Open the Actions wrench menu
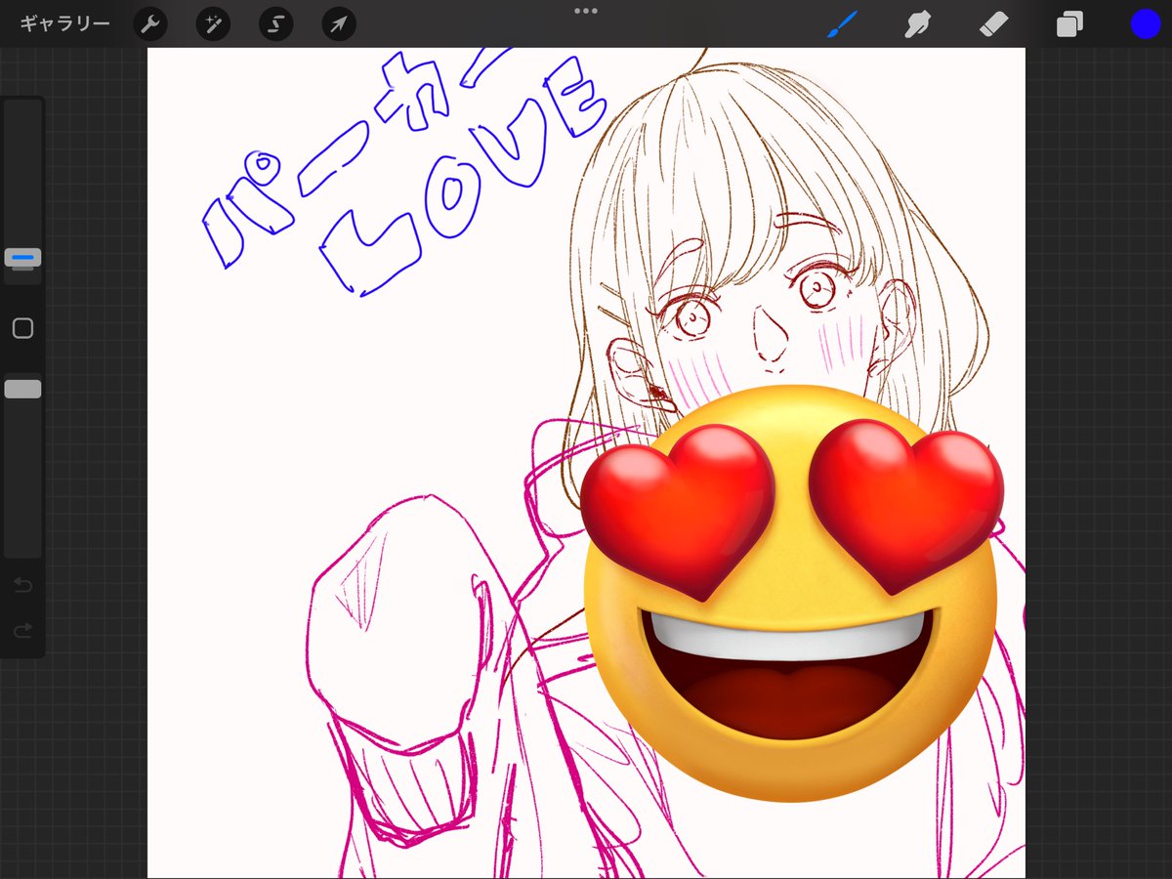The height and width of the screenshot is (879, 1172). point(150,24)
